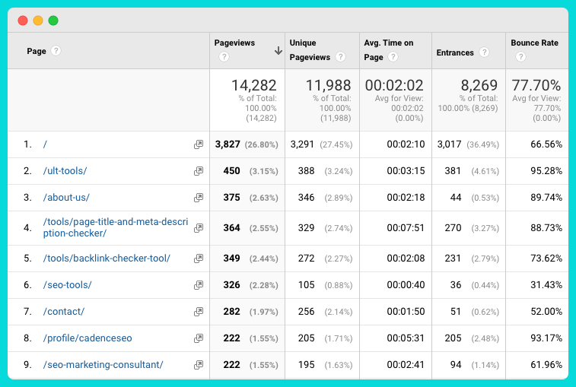This screenshot has height=387, width=576.
Task: Toggle the Pageviews sort arrow
Action: [278, 51]
